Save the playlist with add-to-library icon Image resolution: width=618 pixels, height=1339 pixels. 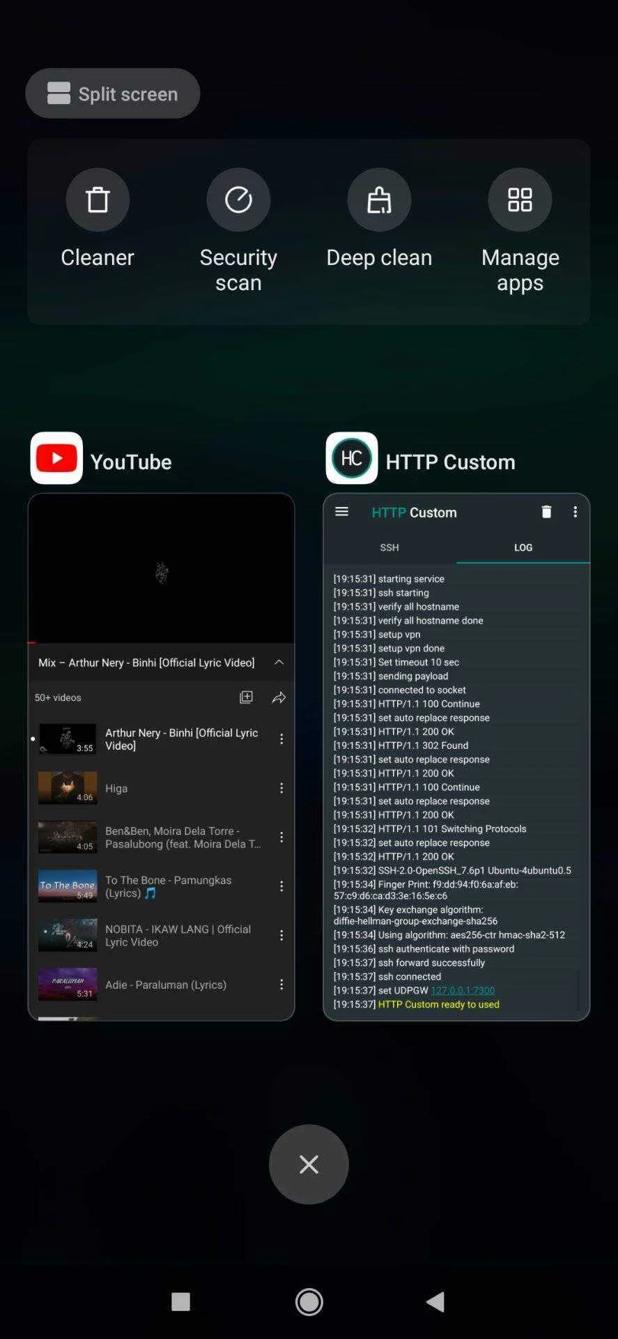coord(246,697)
